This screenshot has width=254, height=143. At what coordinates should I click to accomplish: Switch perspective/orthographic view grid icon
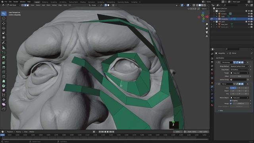207,36
